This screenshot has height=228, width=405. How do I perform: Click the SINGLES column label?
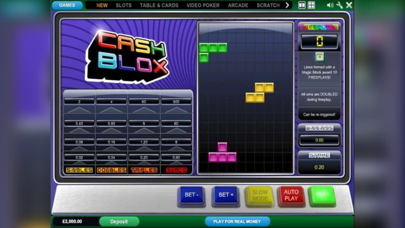(79, 170)
